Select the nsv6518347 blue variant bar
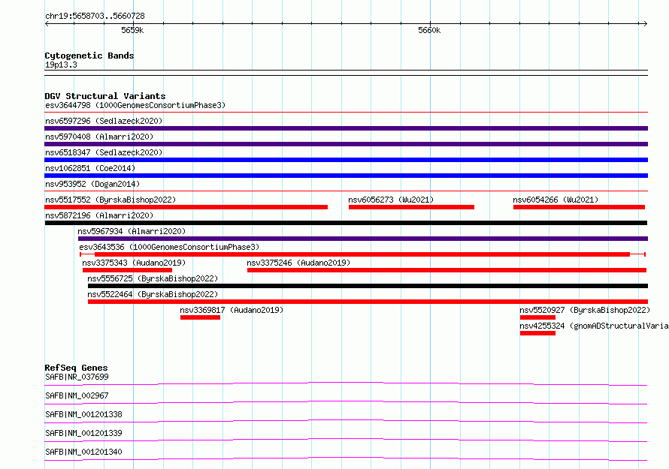 click(346, 160)
